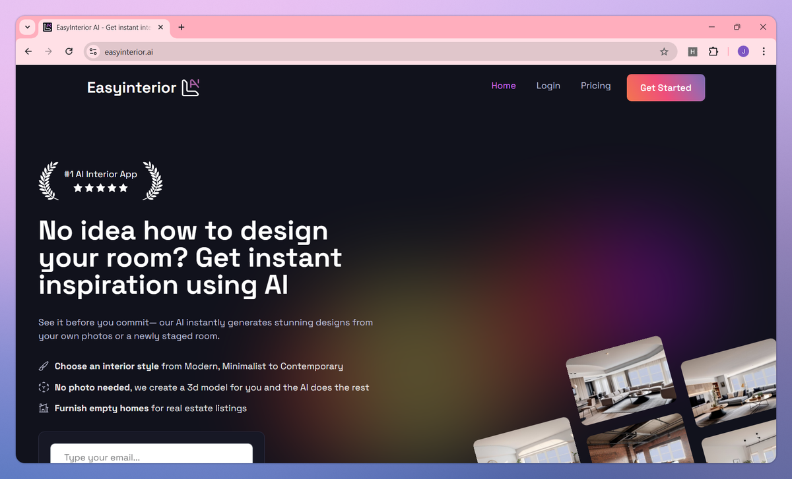792x479 pixels.
Task: Bookmark this page with the star icon
Action: [x=664, y=51]
